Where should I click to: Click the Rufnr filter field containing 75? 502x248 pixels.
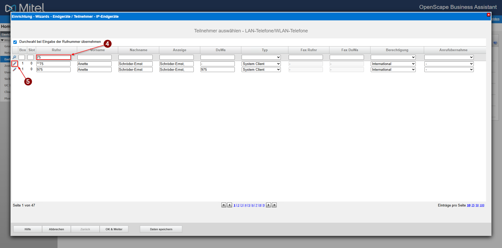(x=53, y=57)
